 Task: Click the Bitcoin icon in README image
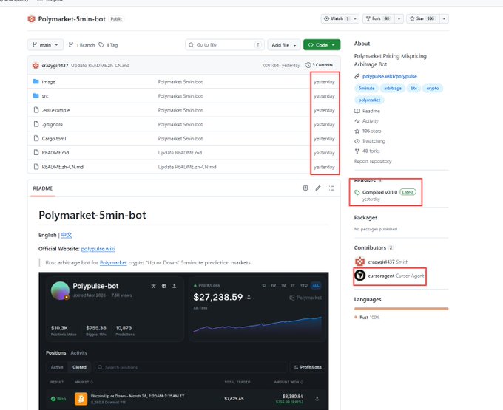(81, 399)
